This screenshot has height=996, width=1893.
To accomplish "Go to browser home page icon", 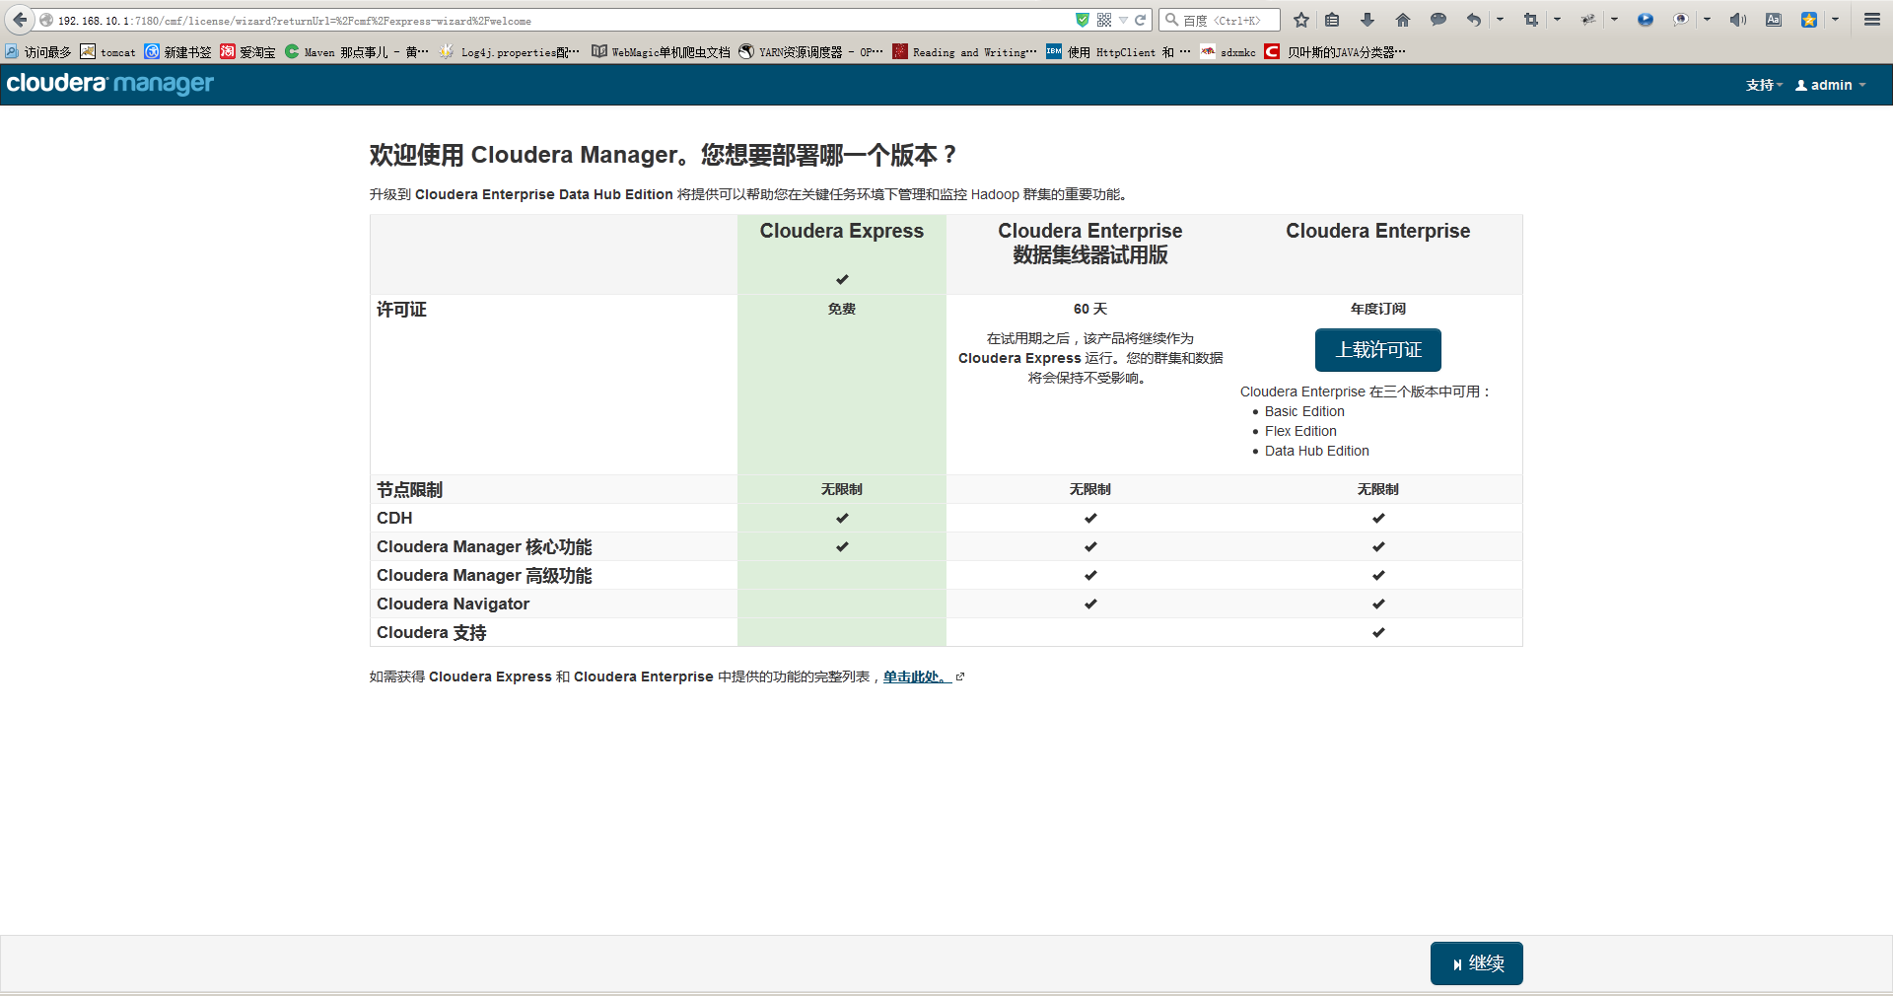I will point(1403,20).
